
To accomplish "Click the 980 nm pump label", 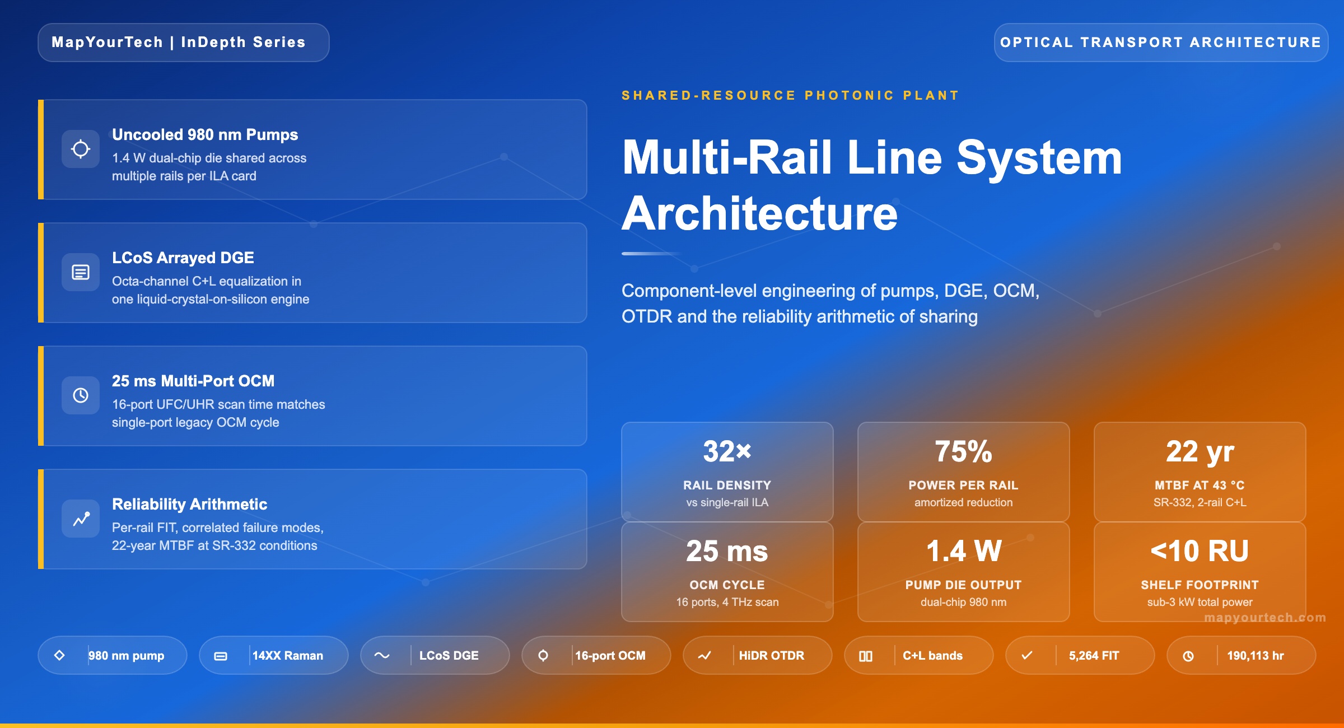I will (127, 656).
